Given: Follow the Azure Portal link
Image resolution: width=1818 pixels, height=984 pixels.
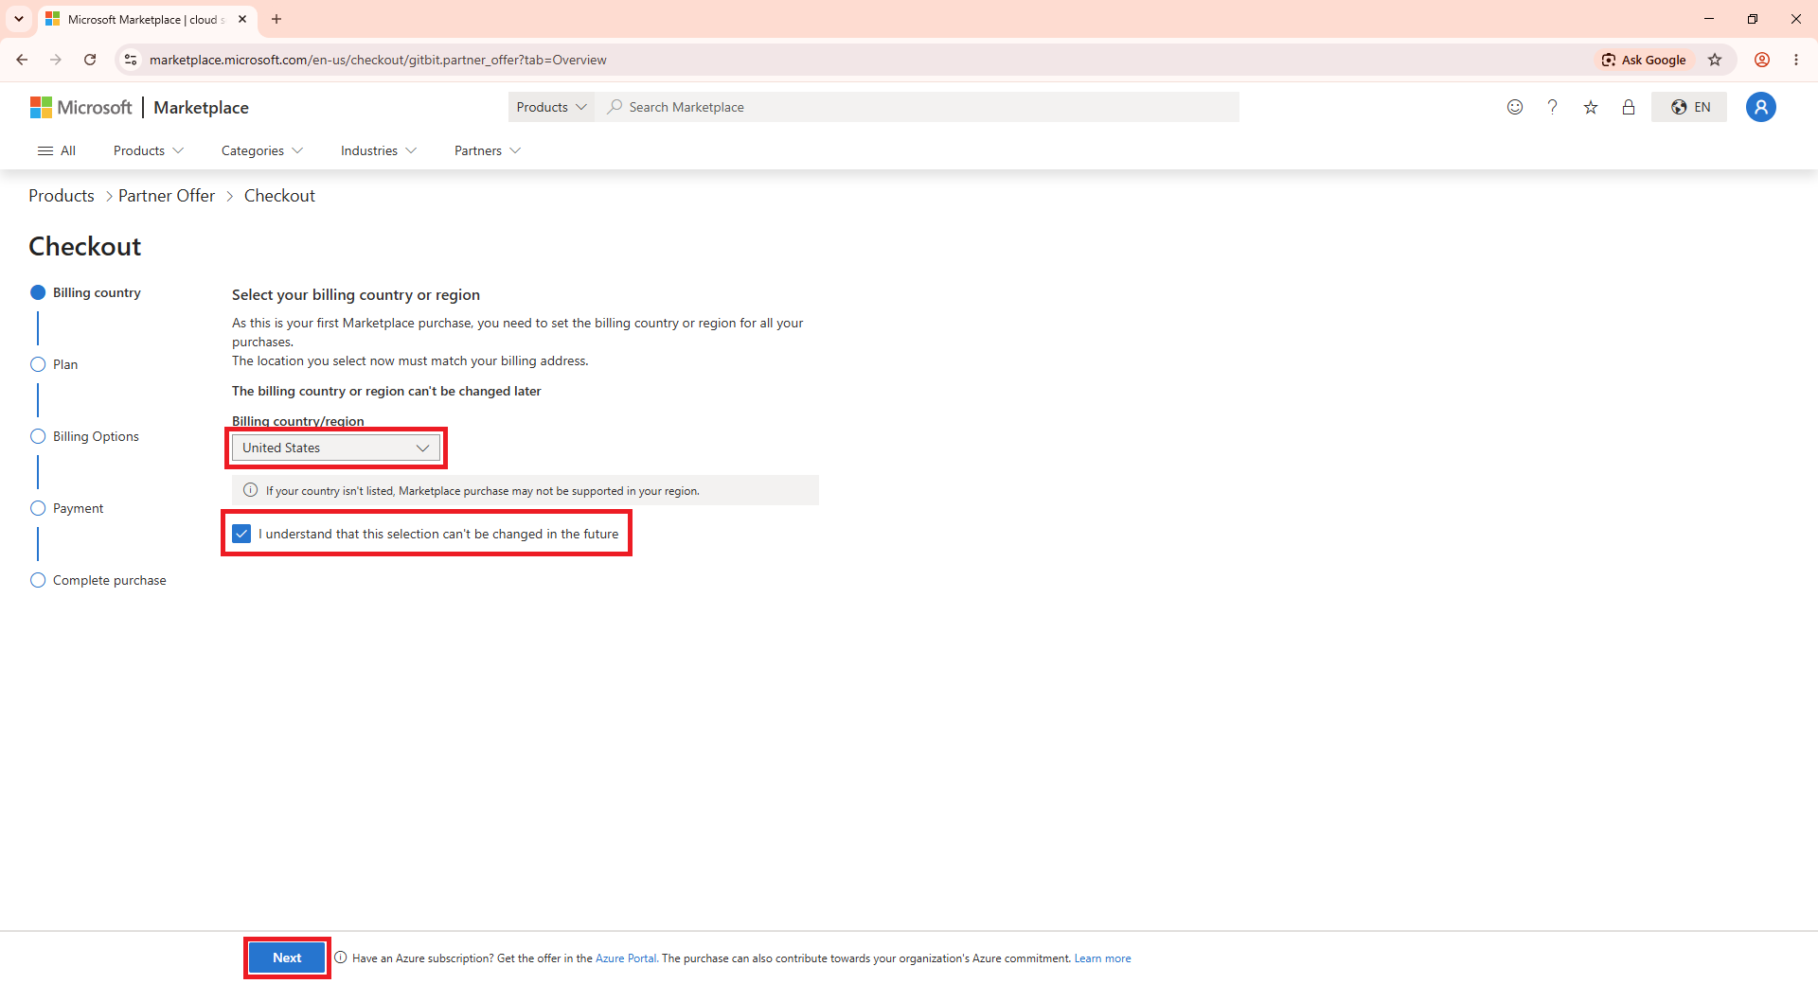Looking at the screenshot, I should point(625,958).
